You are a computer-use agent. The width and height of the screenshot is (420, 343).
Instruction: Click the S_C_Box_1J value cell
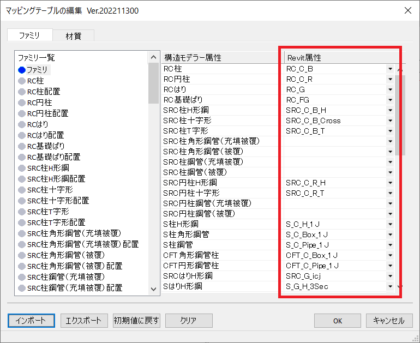pos(335,234)
